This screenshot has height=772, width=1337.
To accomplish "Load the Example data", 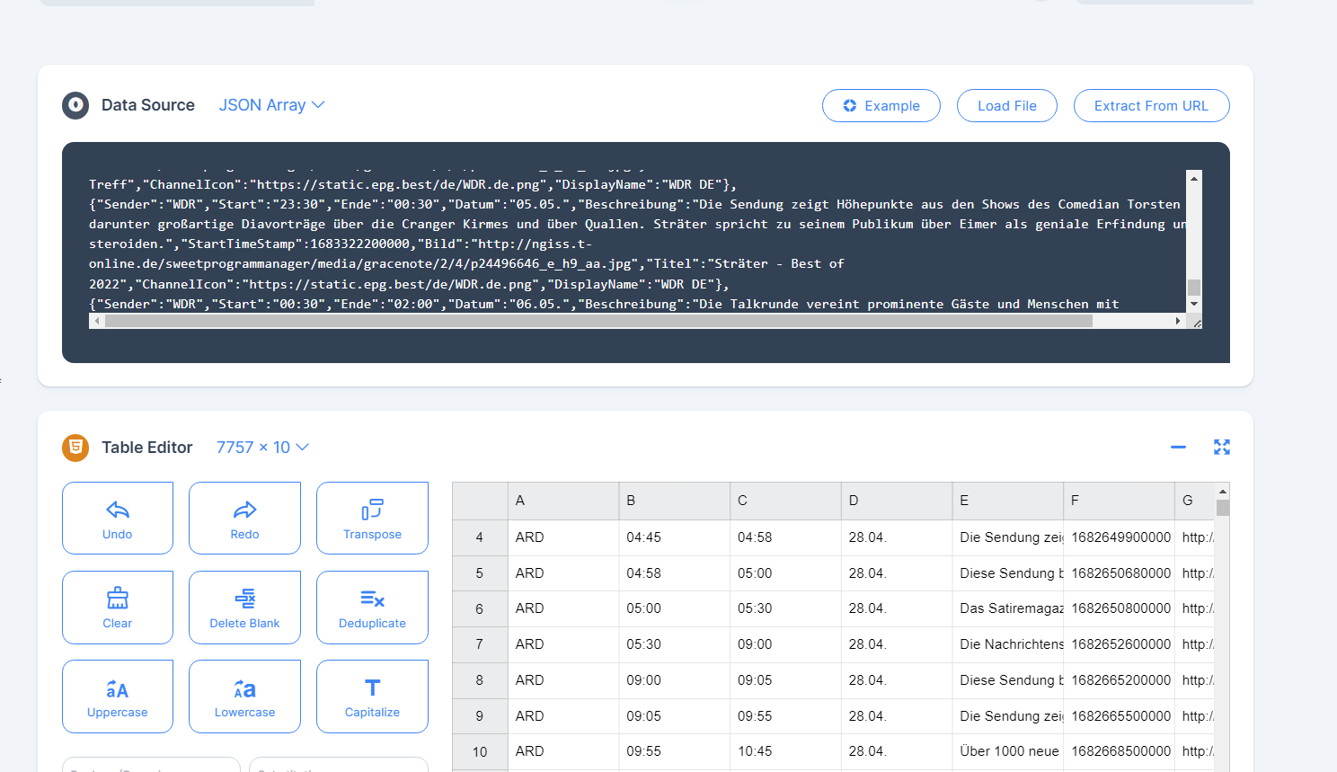I will [x=881, y=105].
